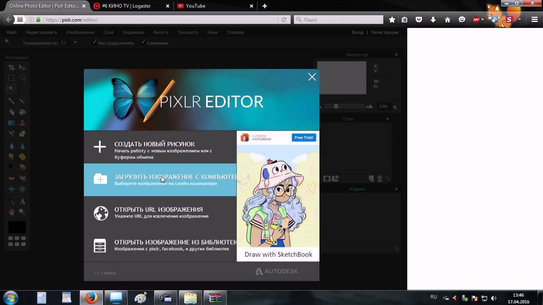Open the Draw with SketchBook ad illustration
The image size is (543, 305).
pyautogui.click(x=278, y=196)
